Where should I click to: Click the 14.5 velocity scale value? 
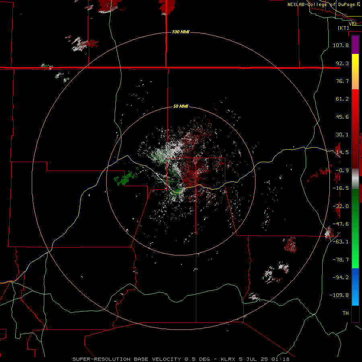[342, 152]
